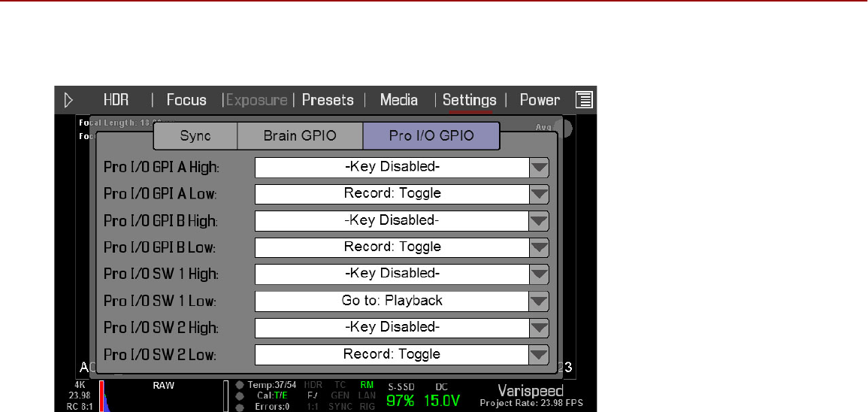Click the Temp:37/54 status entry

point(272,386)
